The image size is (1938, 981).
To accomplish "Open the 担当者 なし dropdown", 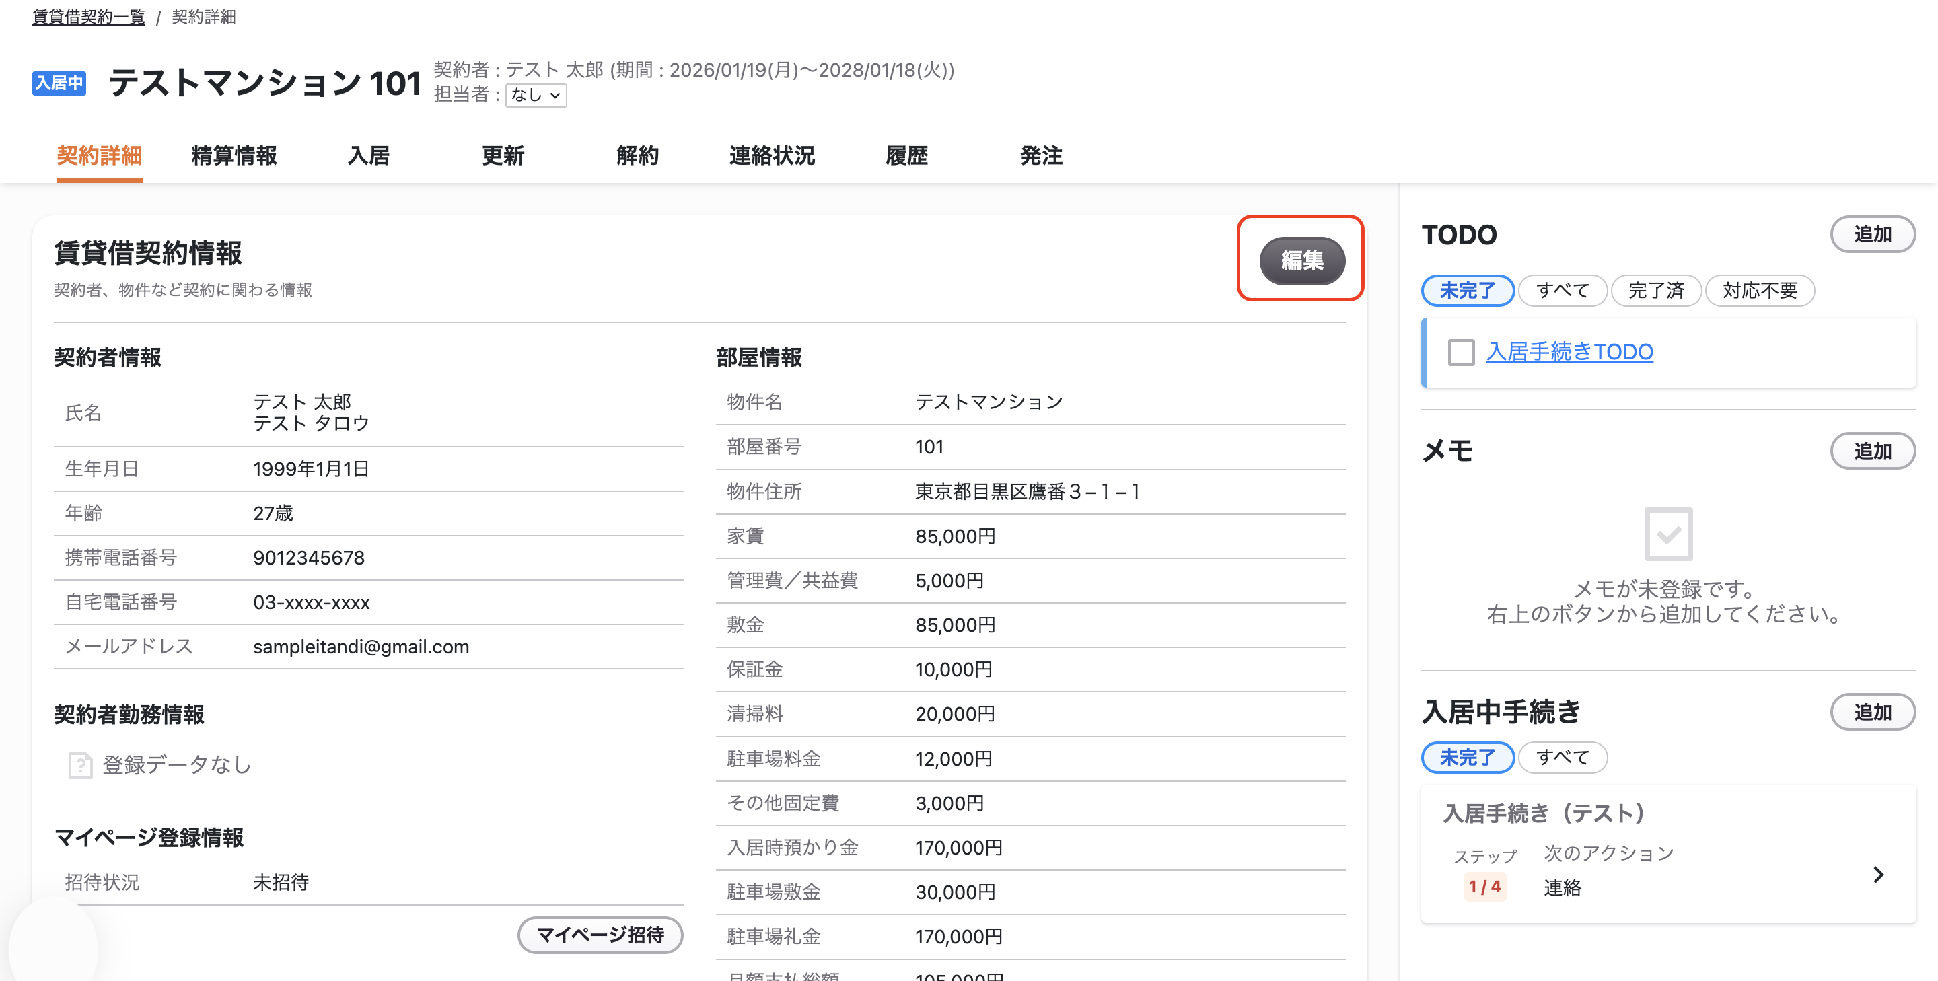I will coord(536,95).
